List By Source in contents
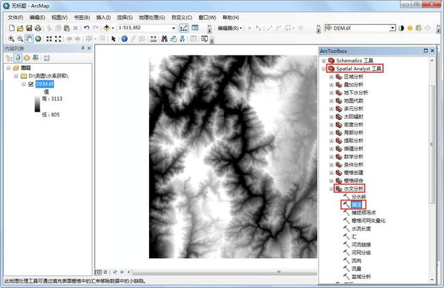 [18, 58]
